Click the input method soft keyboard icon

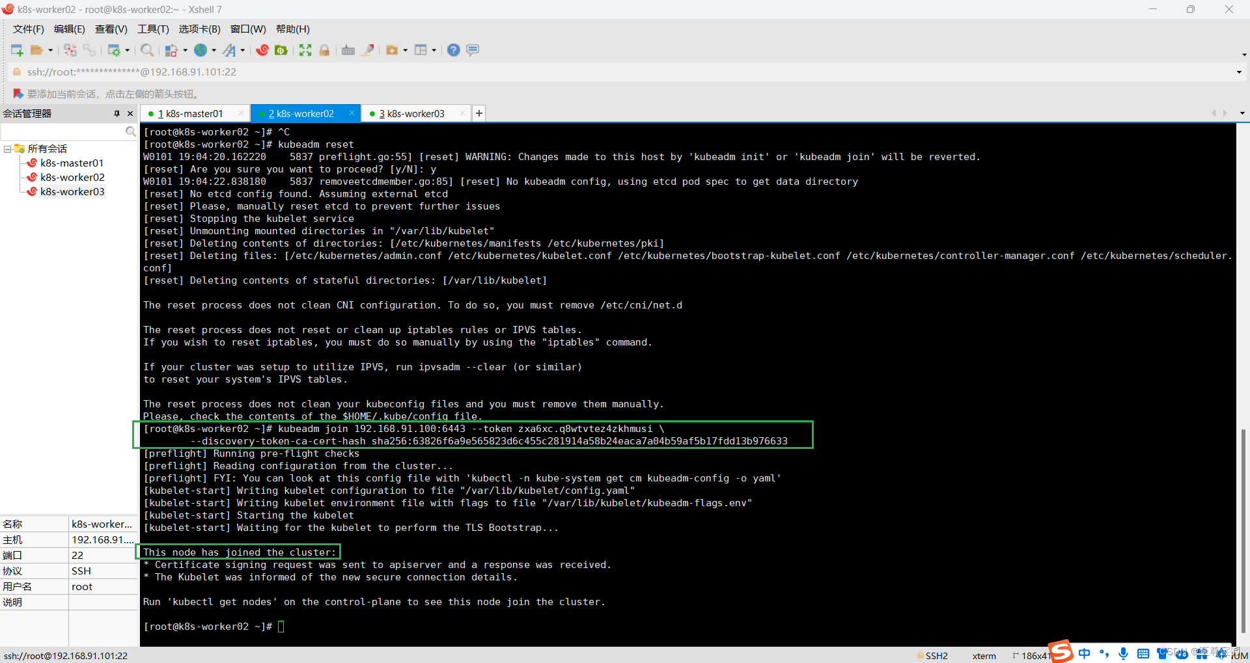tap(1143, 653)
